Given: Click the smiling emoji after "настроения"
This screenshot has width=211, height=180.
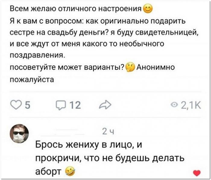Looking at the screenshot, I should tap(148, 9).
